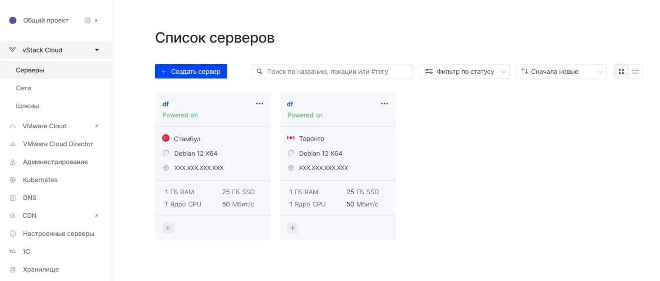Collapse the vStack Cloud menu

97,50
